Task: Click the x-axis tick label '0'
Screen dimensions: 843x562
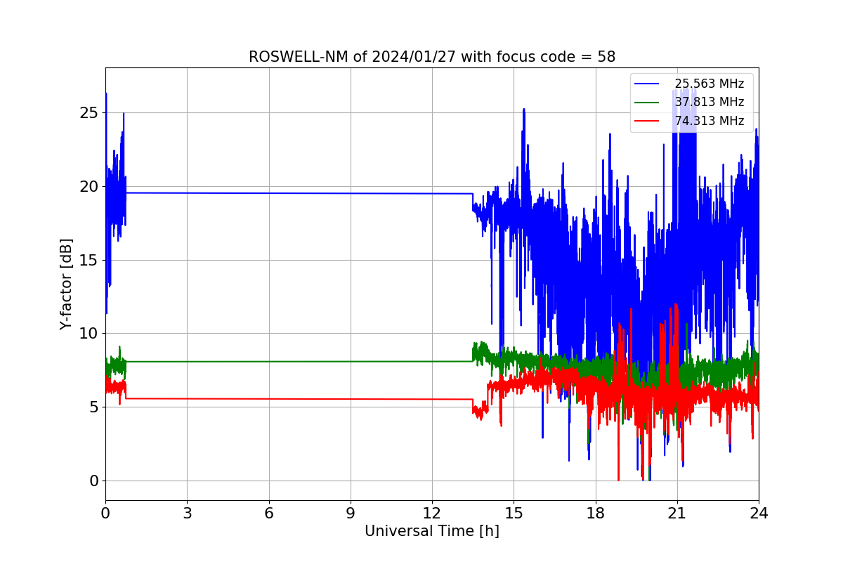Action: point(105,514)
